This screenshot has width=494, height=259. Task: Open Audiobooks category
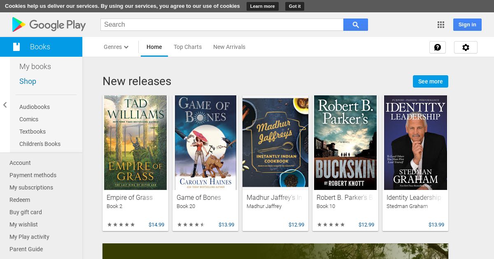point(35,107)
